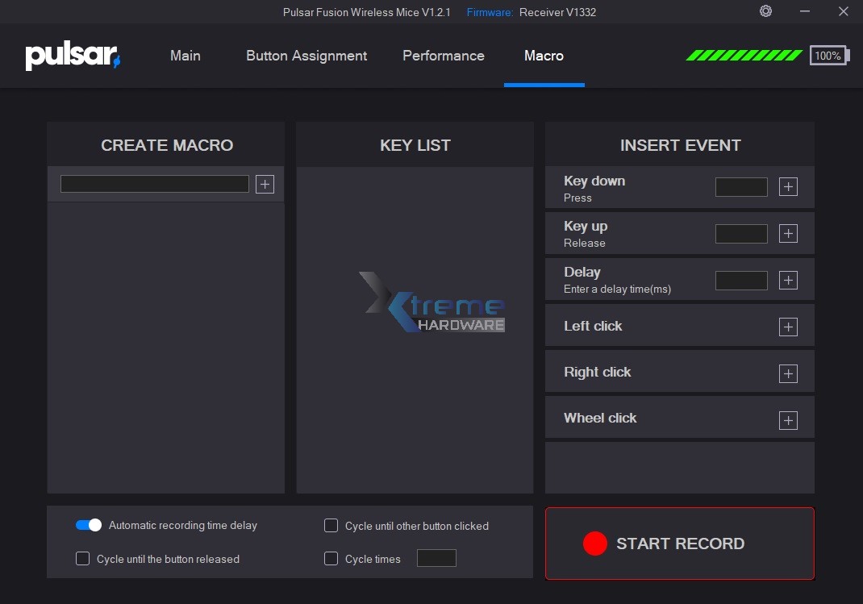The width and height of the screenshot is (863, 604).
Task: Add Key down event with plus icon
Action: (788, 187)
